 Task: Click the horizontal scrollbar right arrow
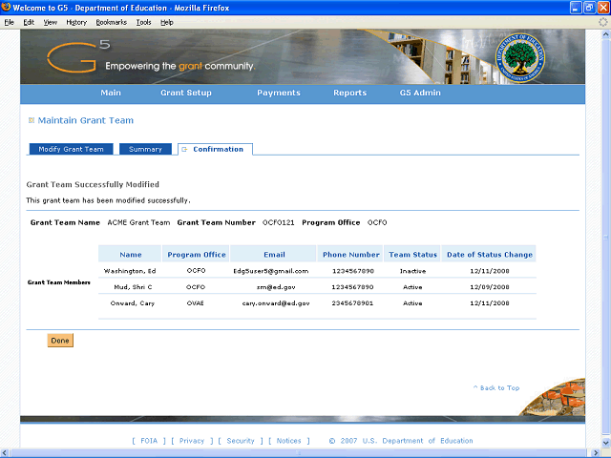point(596,453)
